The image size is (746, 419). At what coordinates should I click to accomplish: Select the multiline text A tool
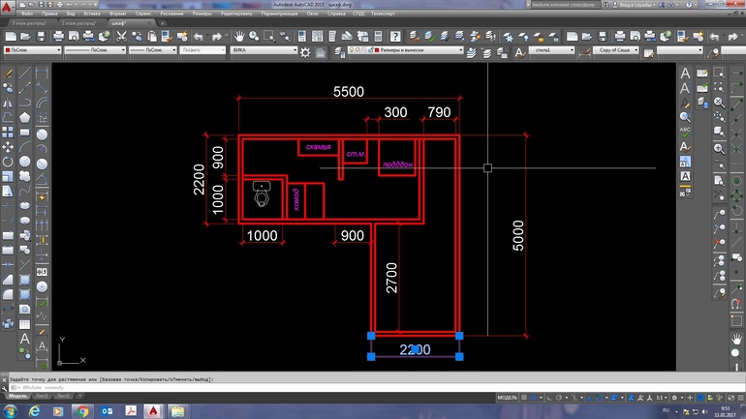click(x=685, y=73)
